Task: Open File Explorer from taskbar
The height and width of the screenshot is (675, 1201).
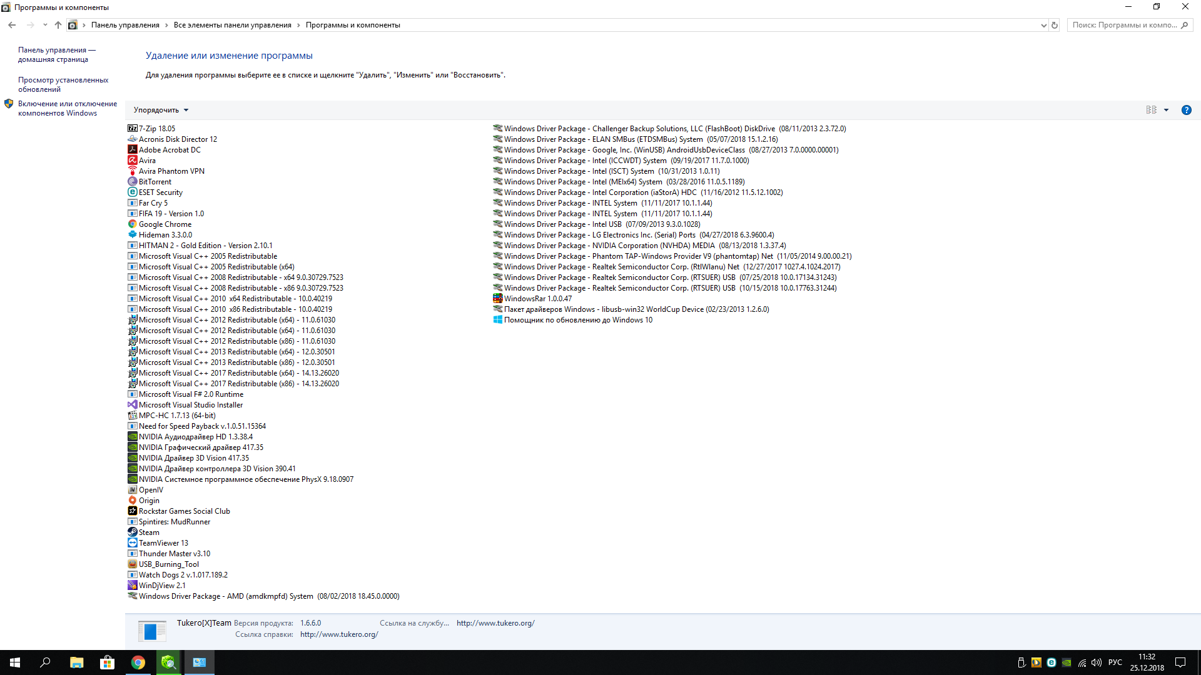Action: (76, 662)
